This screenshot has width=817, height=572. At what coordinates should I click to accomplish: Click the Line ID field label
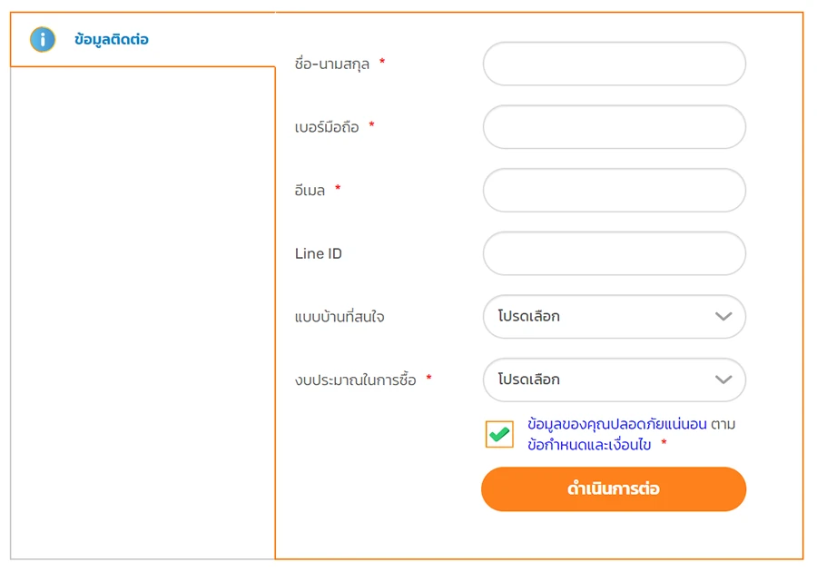tap(319, 253)
